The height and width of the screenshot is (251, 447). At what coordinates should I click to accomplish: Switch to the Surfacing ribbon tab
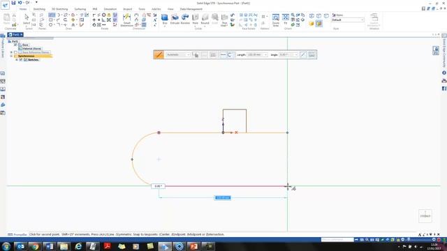point(80,9)
